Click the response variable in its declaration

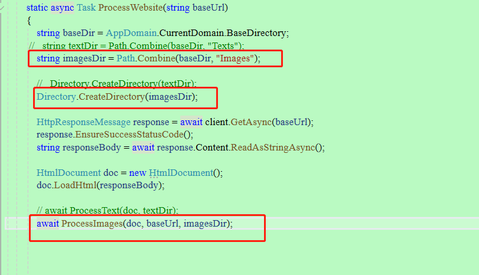click(x=151, y=122)
